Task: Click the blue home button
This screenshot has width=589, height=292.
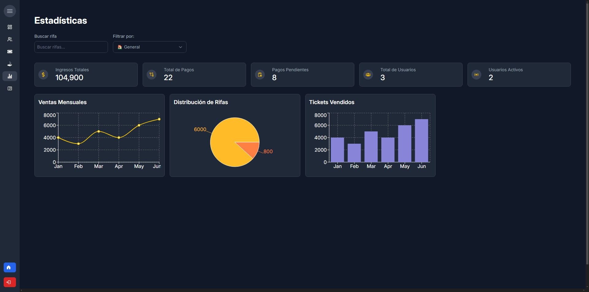Action: (10, 267)
